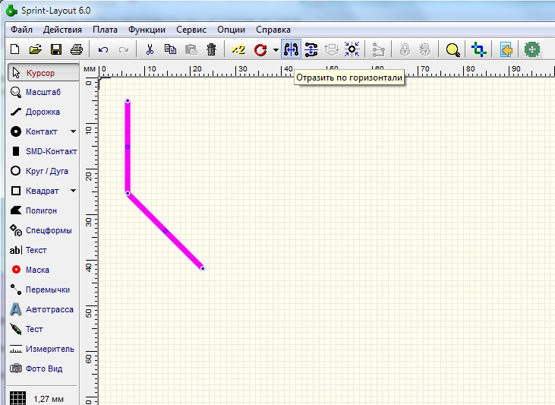This screenshot has height=405, width=555.
Task: Save the board with the floppy disk icon
Action: (55, 50)
